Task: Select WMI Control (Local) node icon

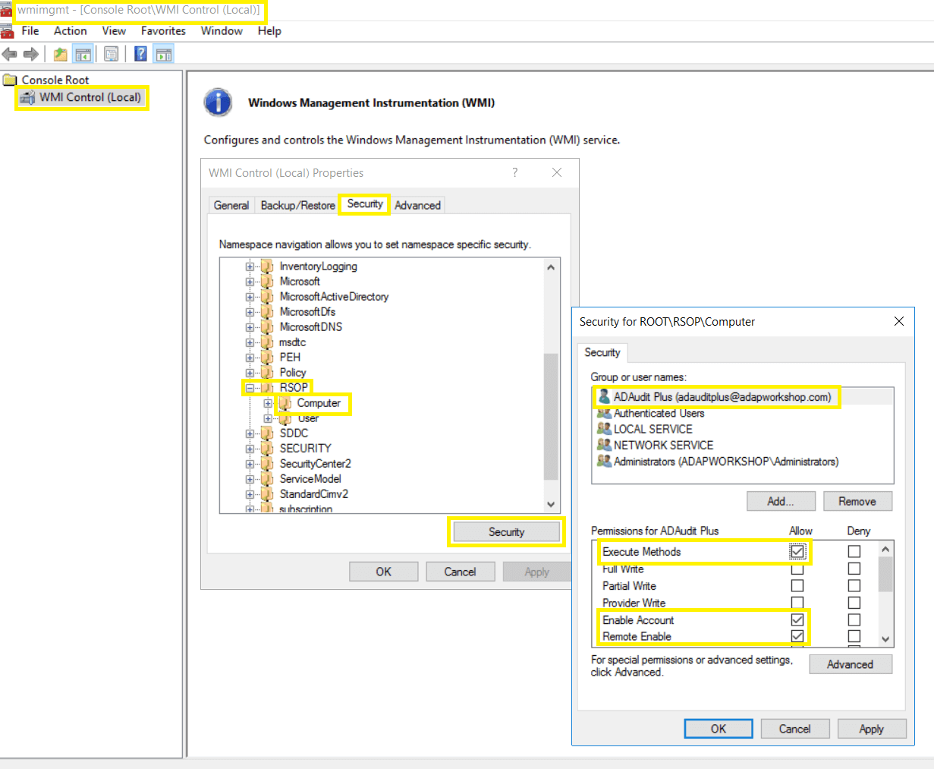Action: tap(28, 97)
